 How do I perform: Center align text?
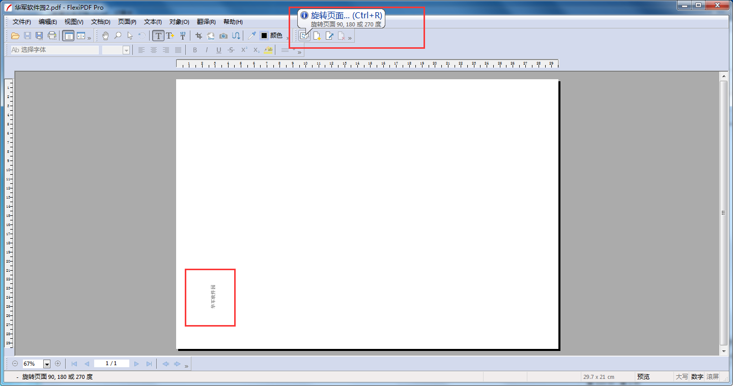pos(153,50)
